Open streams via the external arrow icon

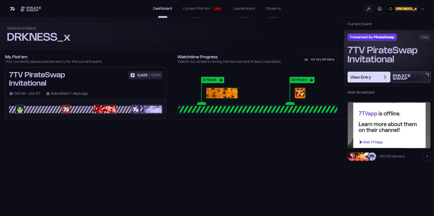point(427,156)
